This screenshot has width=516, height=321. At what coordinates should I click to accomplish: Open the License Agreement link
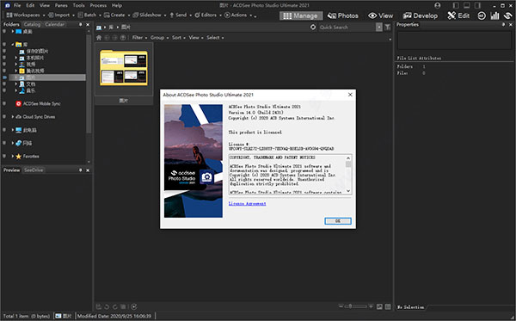tap(247, 203)
